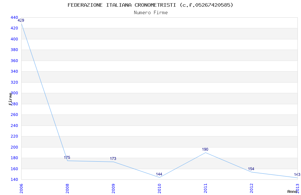Click the y-axis value 380
The height and width of the screenshot is (195, 301).
pos(15,50)
